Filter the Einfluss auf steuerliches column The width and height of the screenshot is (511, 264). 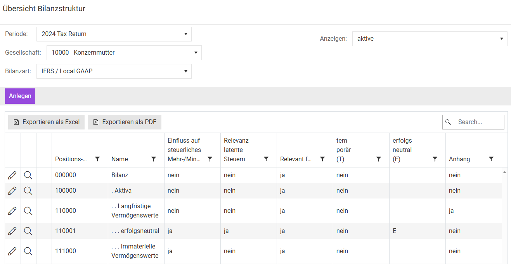210,159
